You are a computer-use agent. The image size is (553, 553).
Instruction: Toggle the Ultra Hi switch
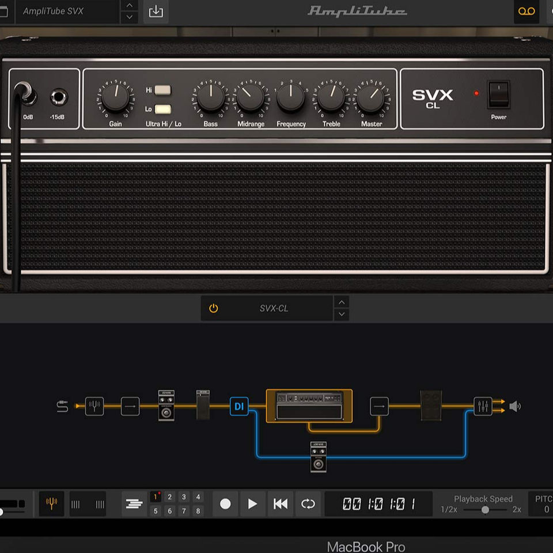[162, 90]
